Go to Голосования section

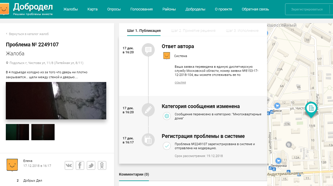click(x=141, y=9)
